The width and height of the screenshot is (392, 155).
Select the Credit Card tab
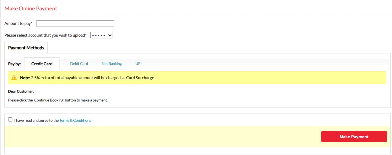(42, 64)
